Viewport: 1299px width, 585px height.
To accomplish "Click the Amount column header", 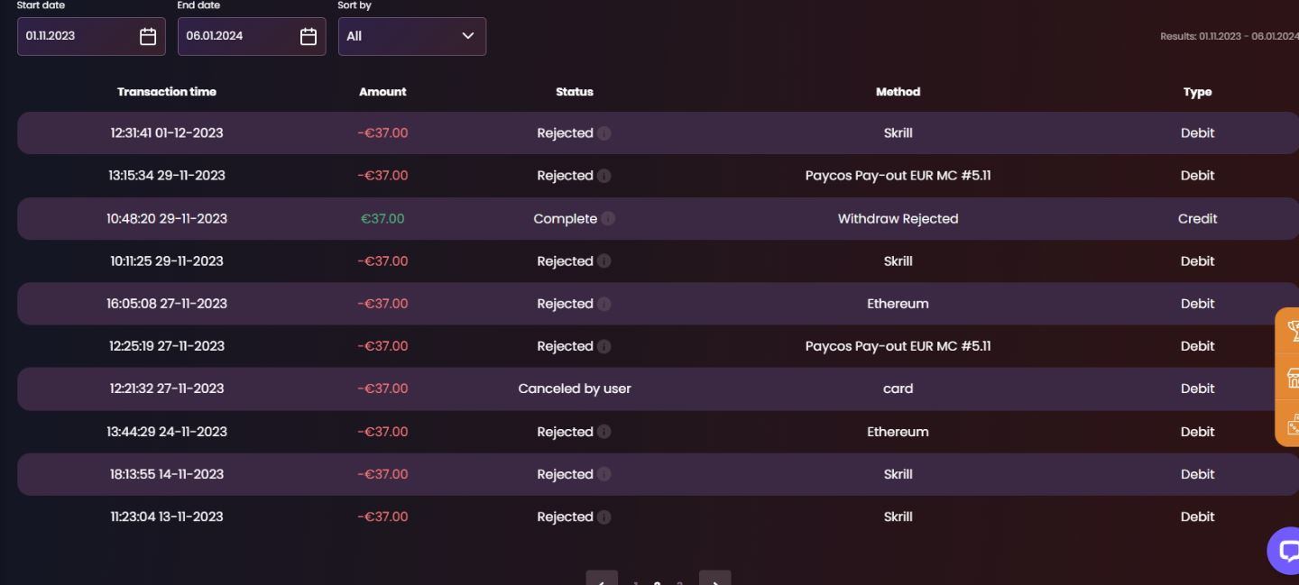I will [x=382, y=92].
